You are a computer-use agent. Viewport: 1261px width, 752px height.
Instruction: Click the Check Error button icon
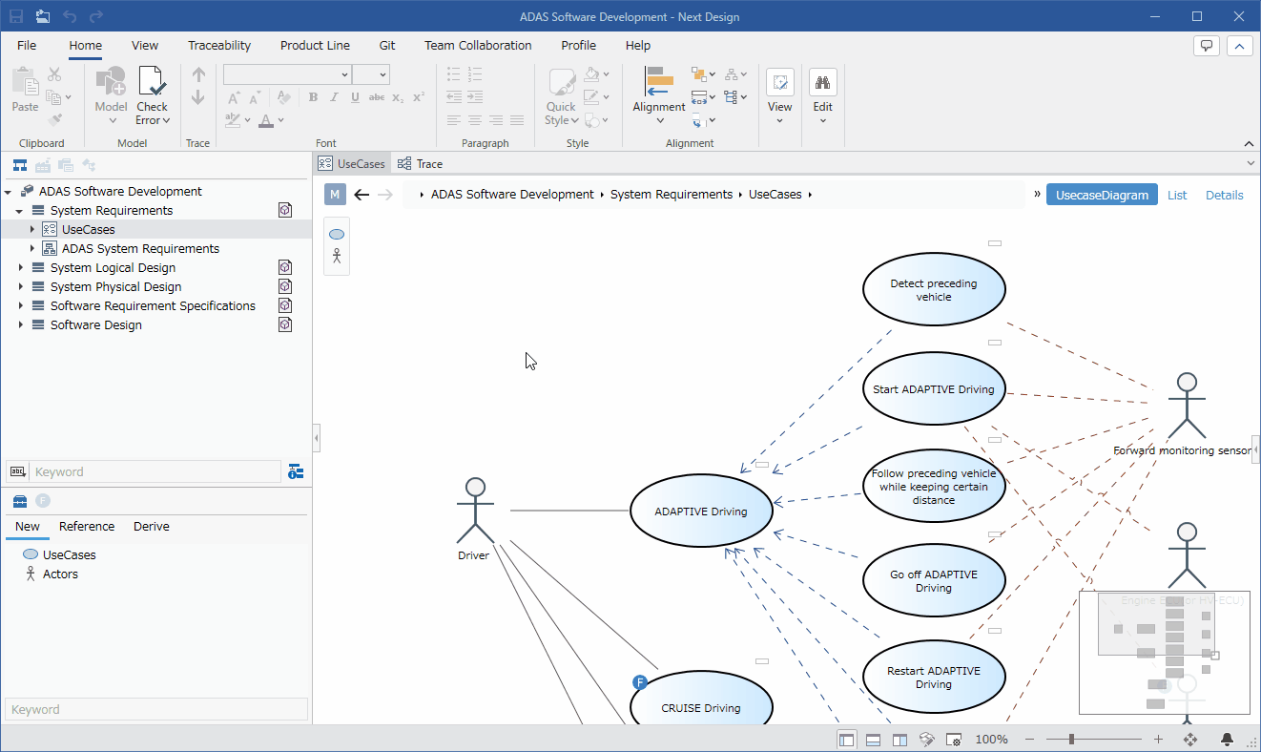pyautogui.click(x=152, y=82)
